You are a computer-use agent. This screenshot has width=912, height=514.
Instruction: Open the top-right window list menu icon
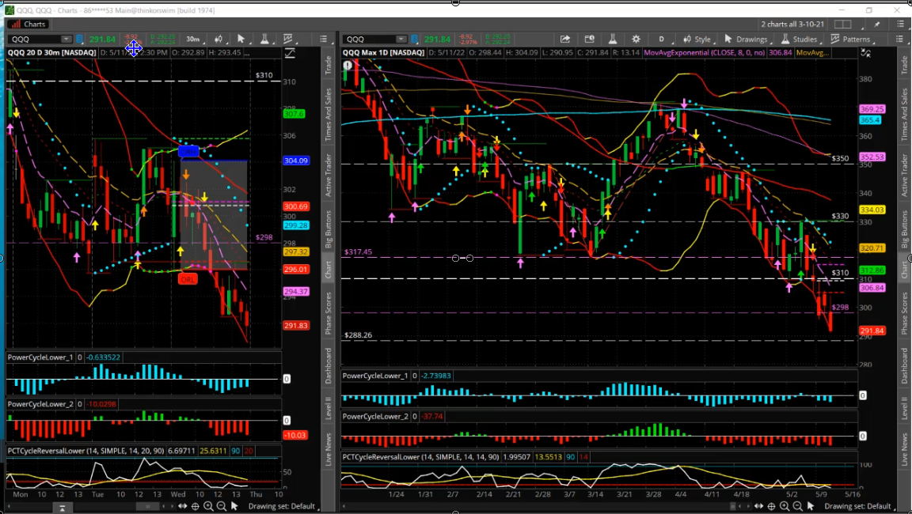pos(900,25)
